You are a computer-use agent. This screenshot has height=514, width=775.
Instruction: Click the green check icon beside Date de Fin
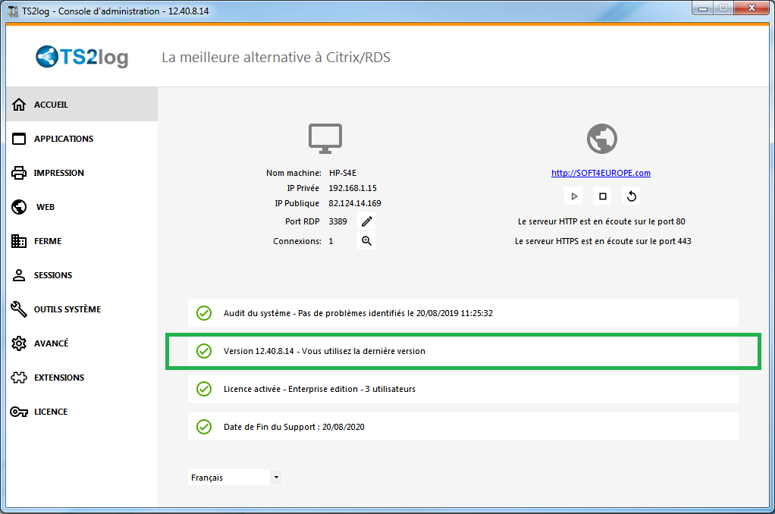(204, 427)
